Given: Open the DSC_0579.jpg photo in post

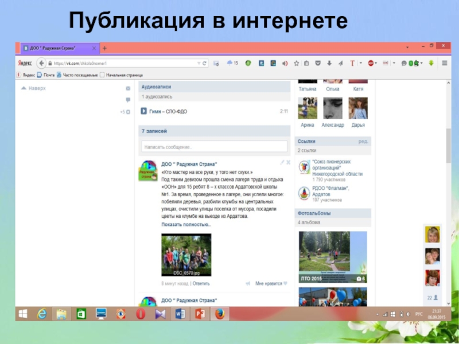Looking at the screenshot, I should 186,255.
